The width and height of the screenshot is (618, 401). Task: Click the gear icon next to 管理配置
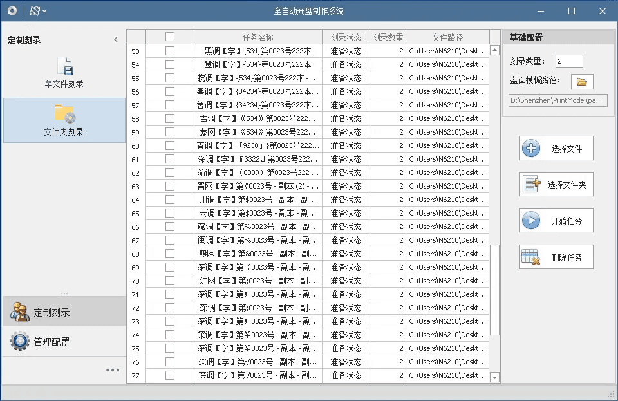pos(19,341)
